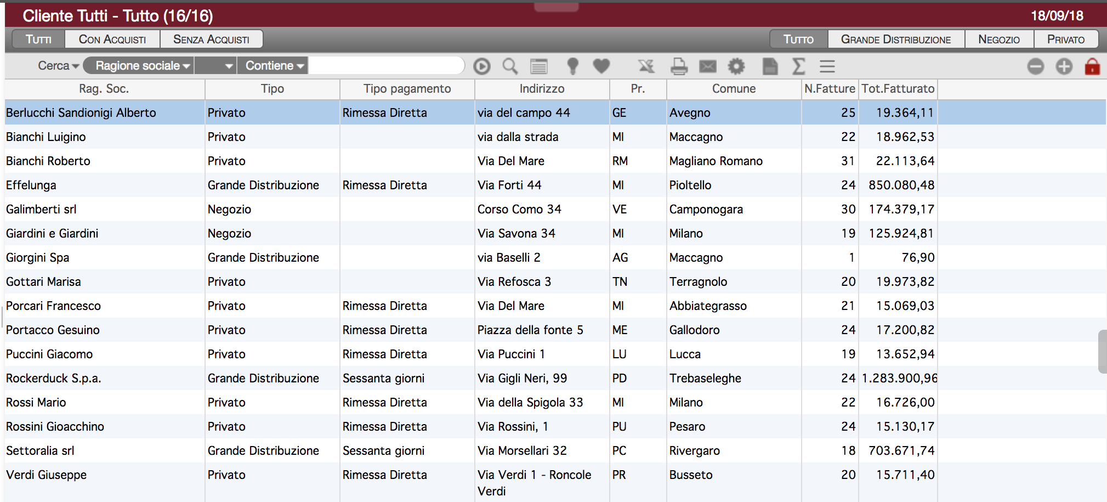Image resolution: width=1107 pixels, height=502 pixels.
Task: Select the Bianchi Luigino row
Action: coord(555,137)
